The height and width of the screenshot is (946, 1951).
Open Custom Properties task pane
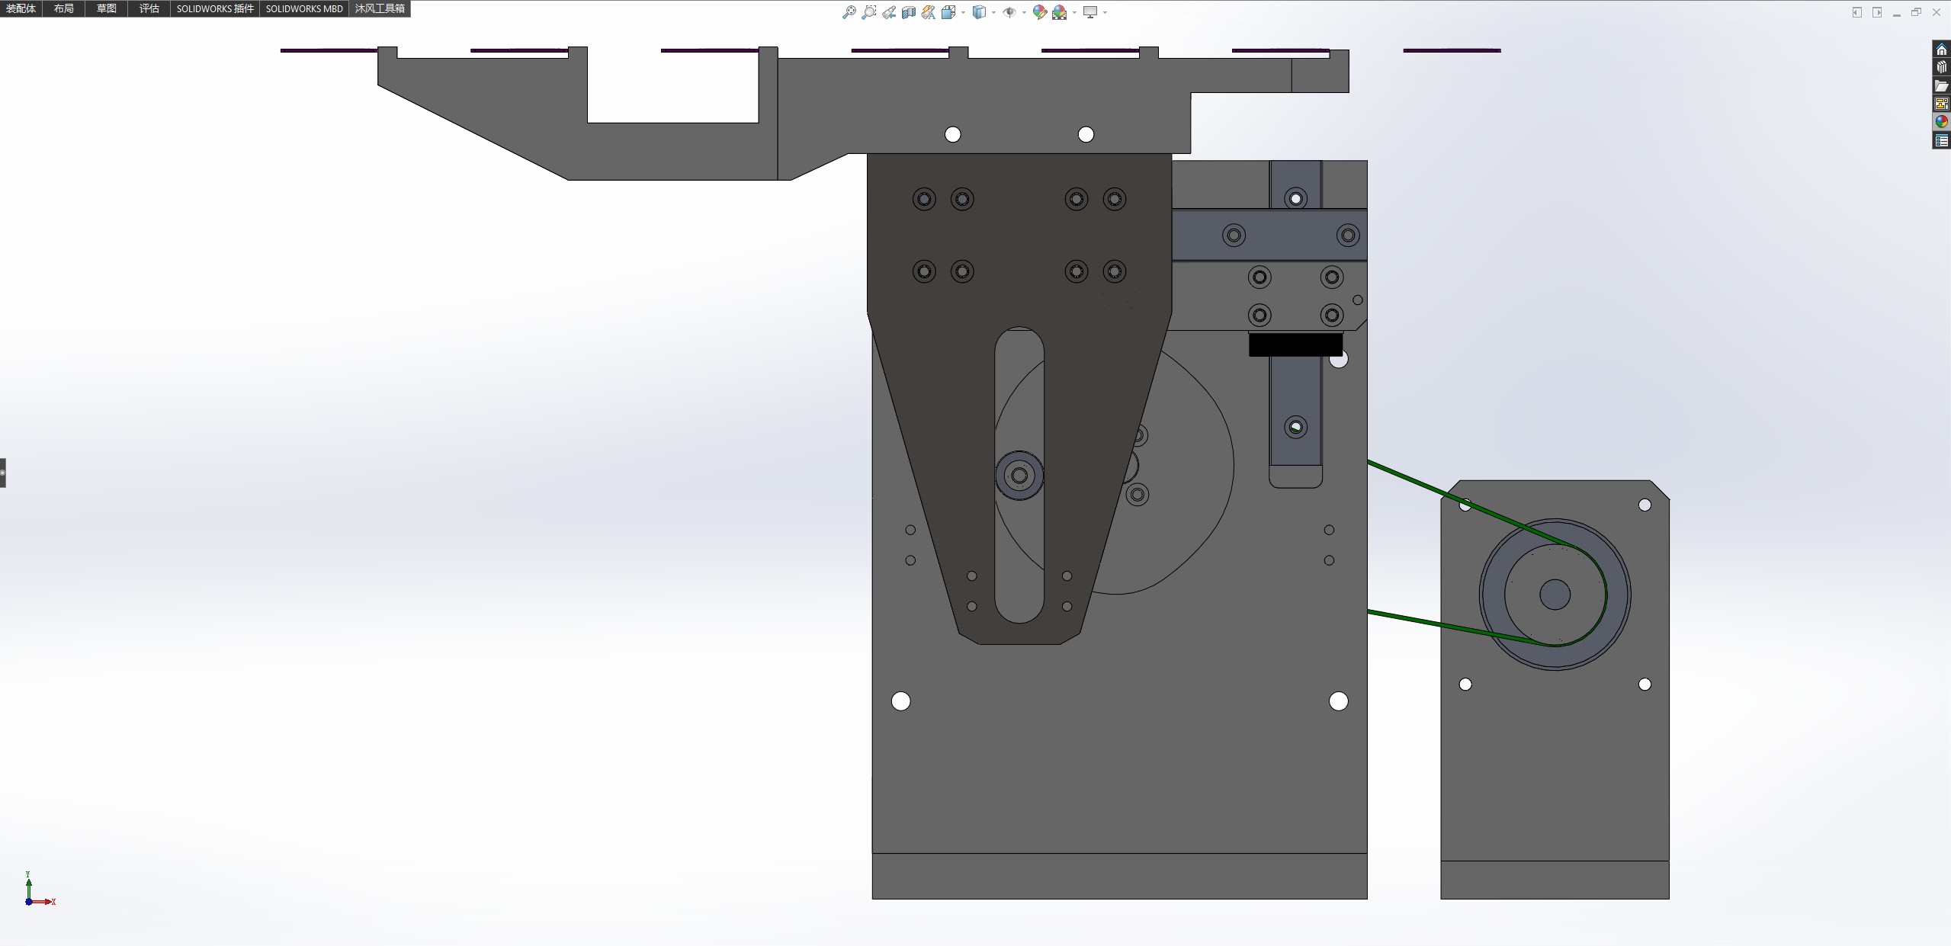[1941, 140]
